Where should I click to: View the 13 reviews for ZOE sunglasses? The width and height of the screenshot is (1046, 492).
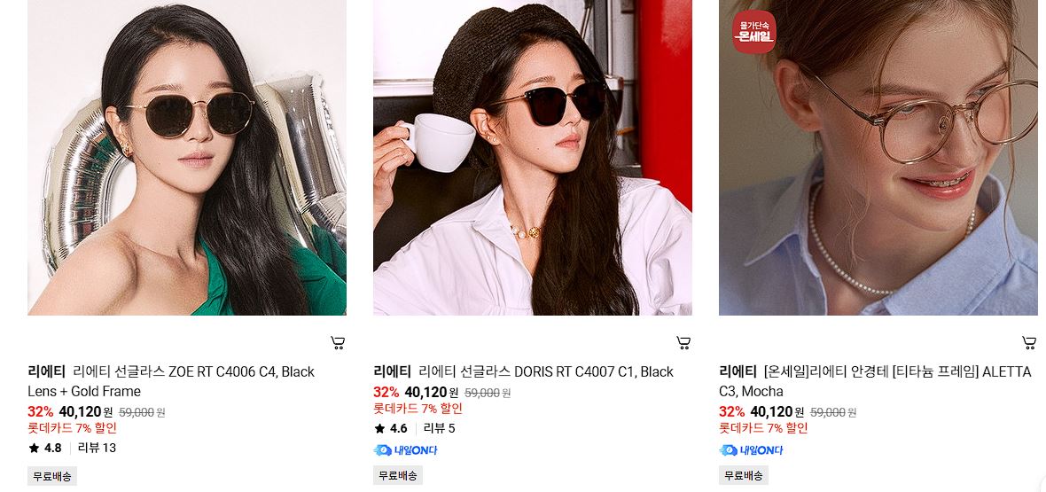[x=97, y=448]
